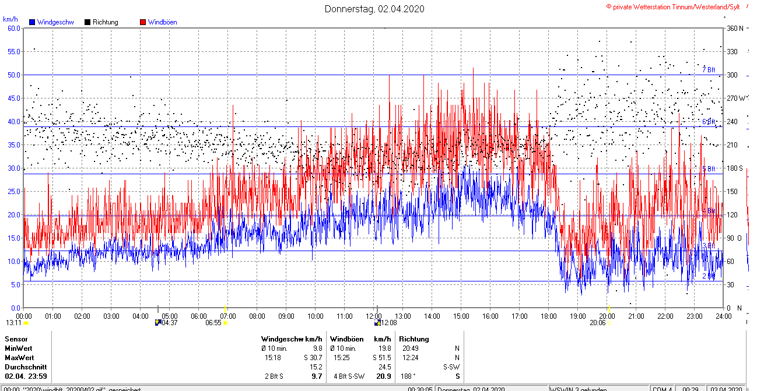764x391 pixels.
Task: Click the 2 Bft S current wind cell
Action: tap(273, 376)
